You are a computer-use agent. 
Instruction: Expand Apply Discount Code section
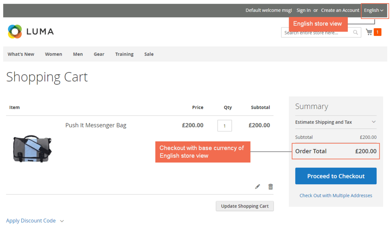tap(35, 221)
